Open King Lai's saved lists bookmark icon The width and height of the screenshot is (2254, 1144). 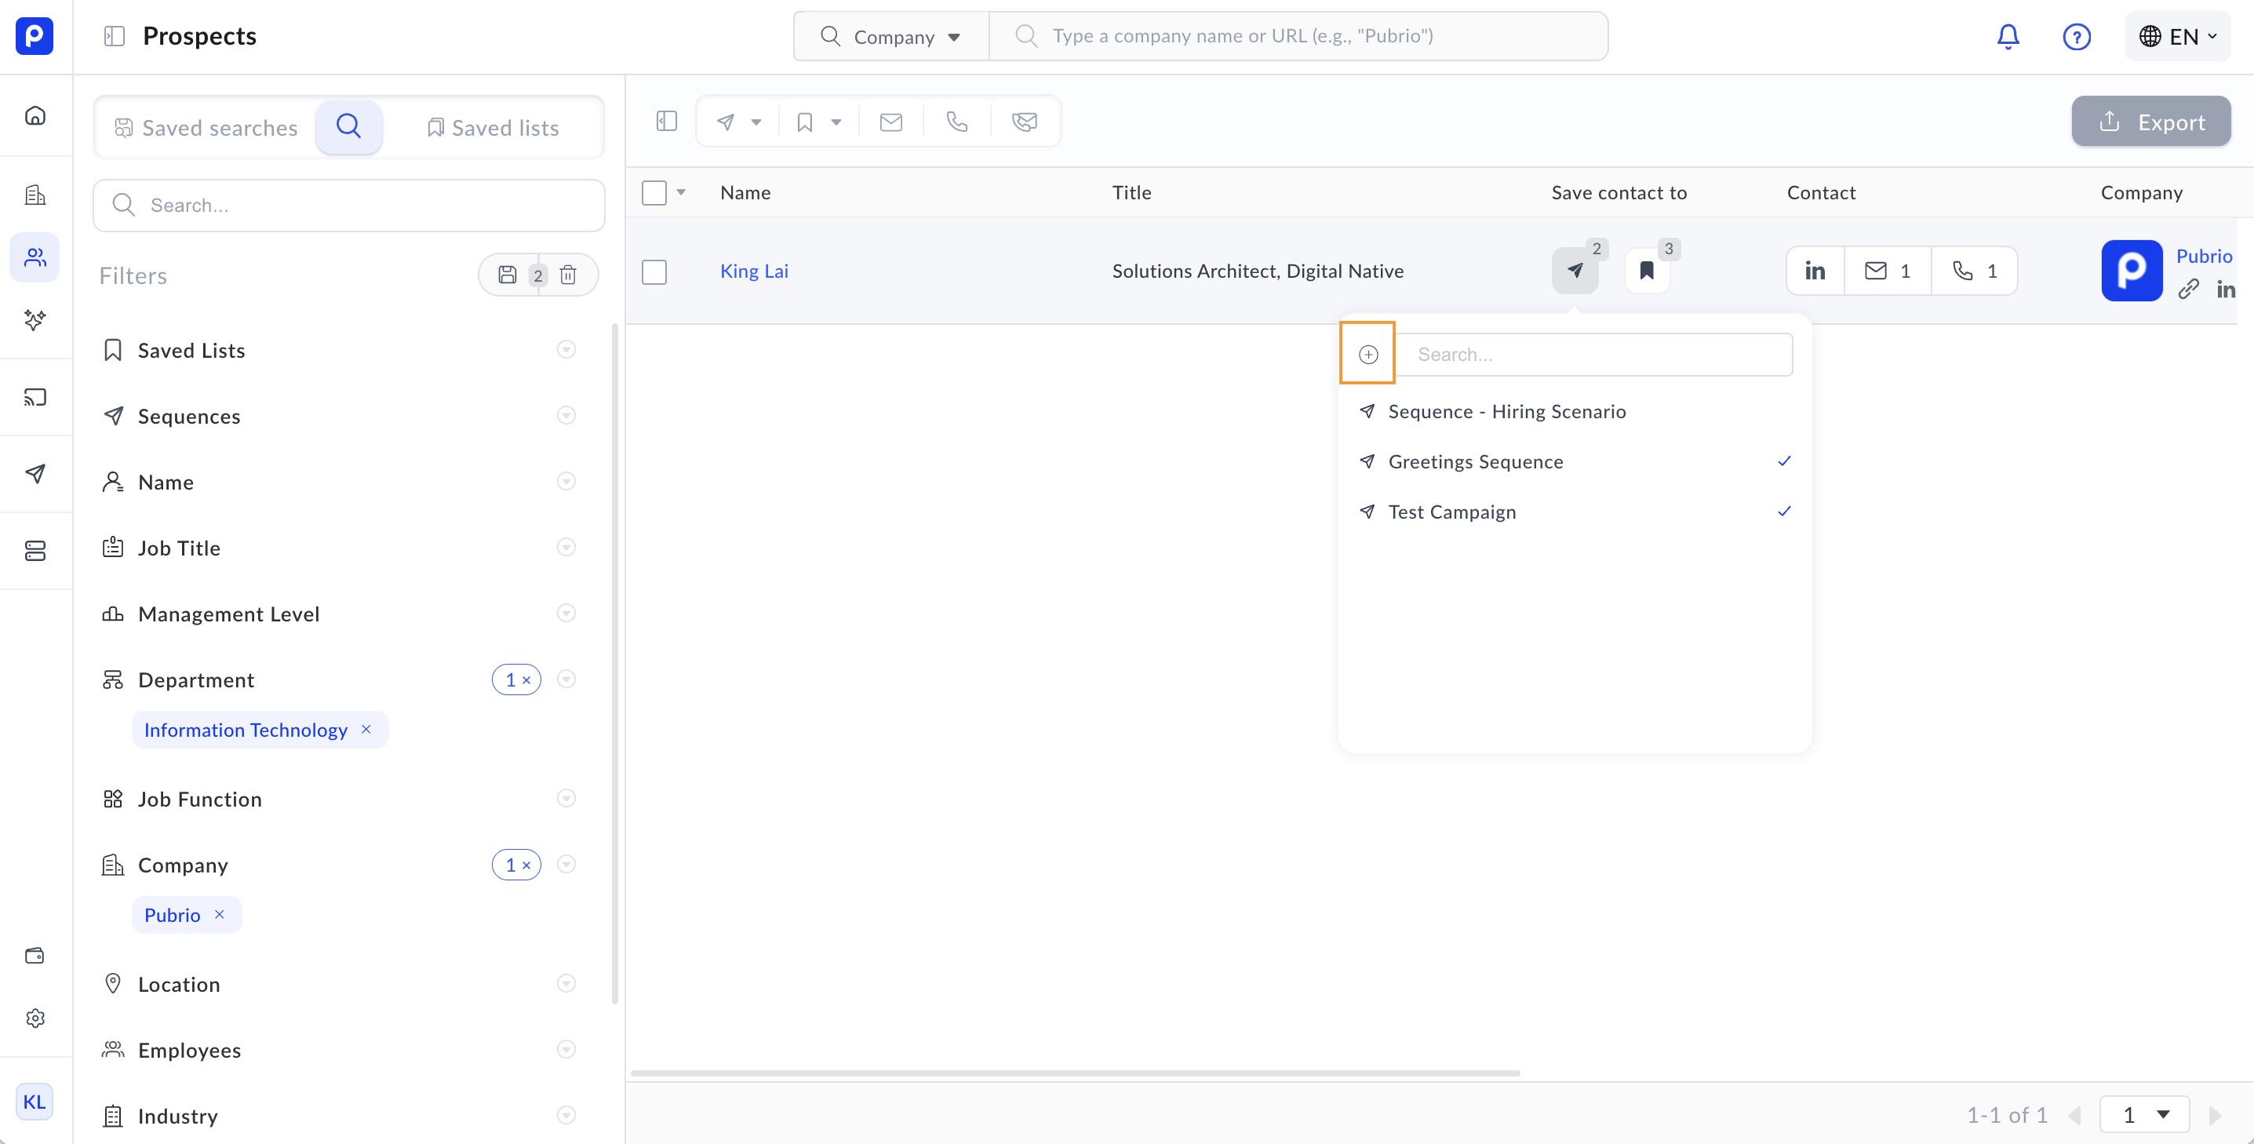tap(1647, 271)
